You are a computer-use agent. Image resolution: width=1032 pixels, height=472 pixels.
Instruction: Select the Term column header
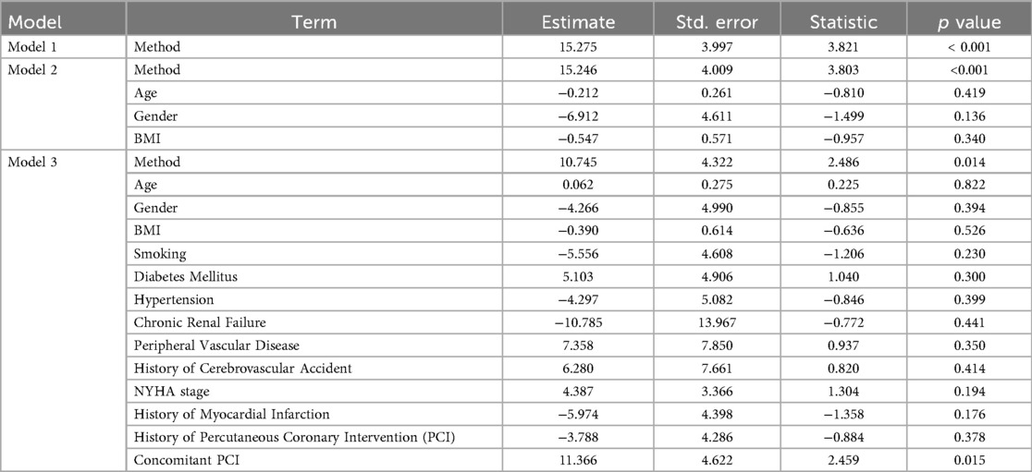tap(314, 22)
